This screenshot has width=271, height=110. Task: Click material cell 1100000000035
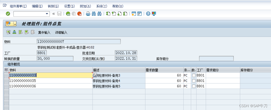point(51,81)
